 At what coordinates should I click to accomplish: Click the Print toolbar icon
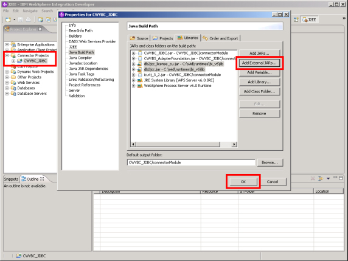coord(28,19)
